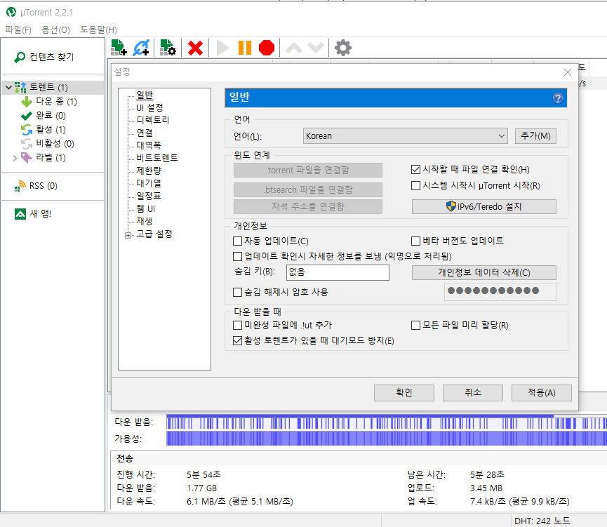The image size is (607, 527).
Task: Open the 새 앱! apps item
Action: pyautogui.click(x=33, y=213)
